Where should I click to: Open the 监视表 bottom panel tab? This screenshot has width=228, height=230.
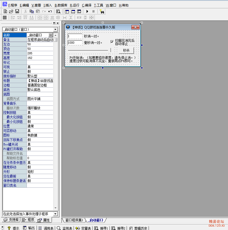pyautogui.click(x=65, y=228)
